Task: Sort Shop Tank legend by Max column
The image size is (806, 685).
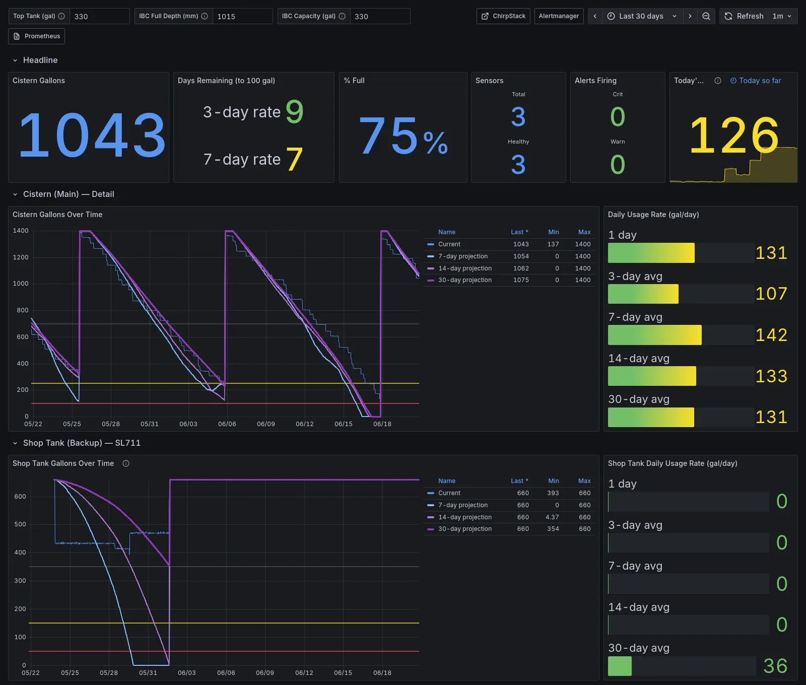Action: pyautogui.click(x=584, y=481)
